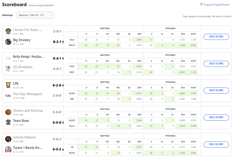Click CG Shutpiece team avatar
The image size is (234, 159).
(8, 68)
